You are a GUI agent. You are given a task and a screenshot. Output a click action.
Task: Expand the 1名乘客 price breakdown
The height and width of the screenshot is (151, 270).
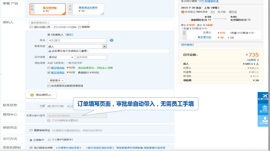click(x=253, y=60)
